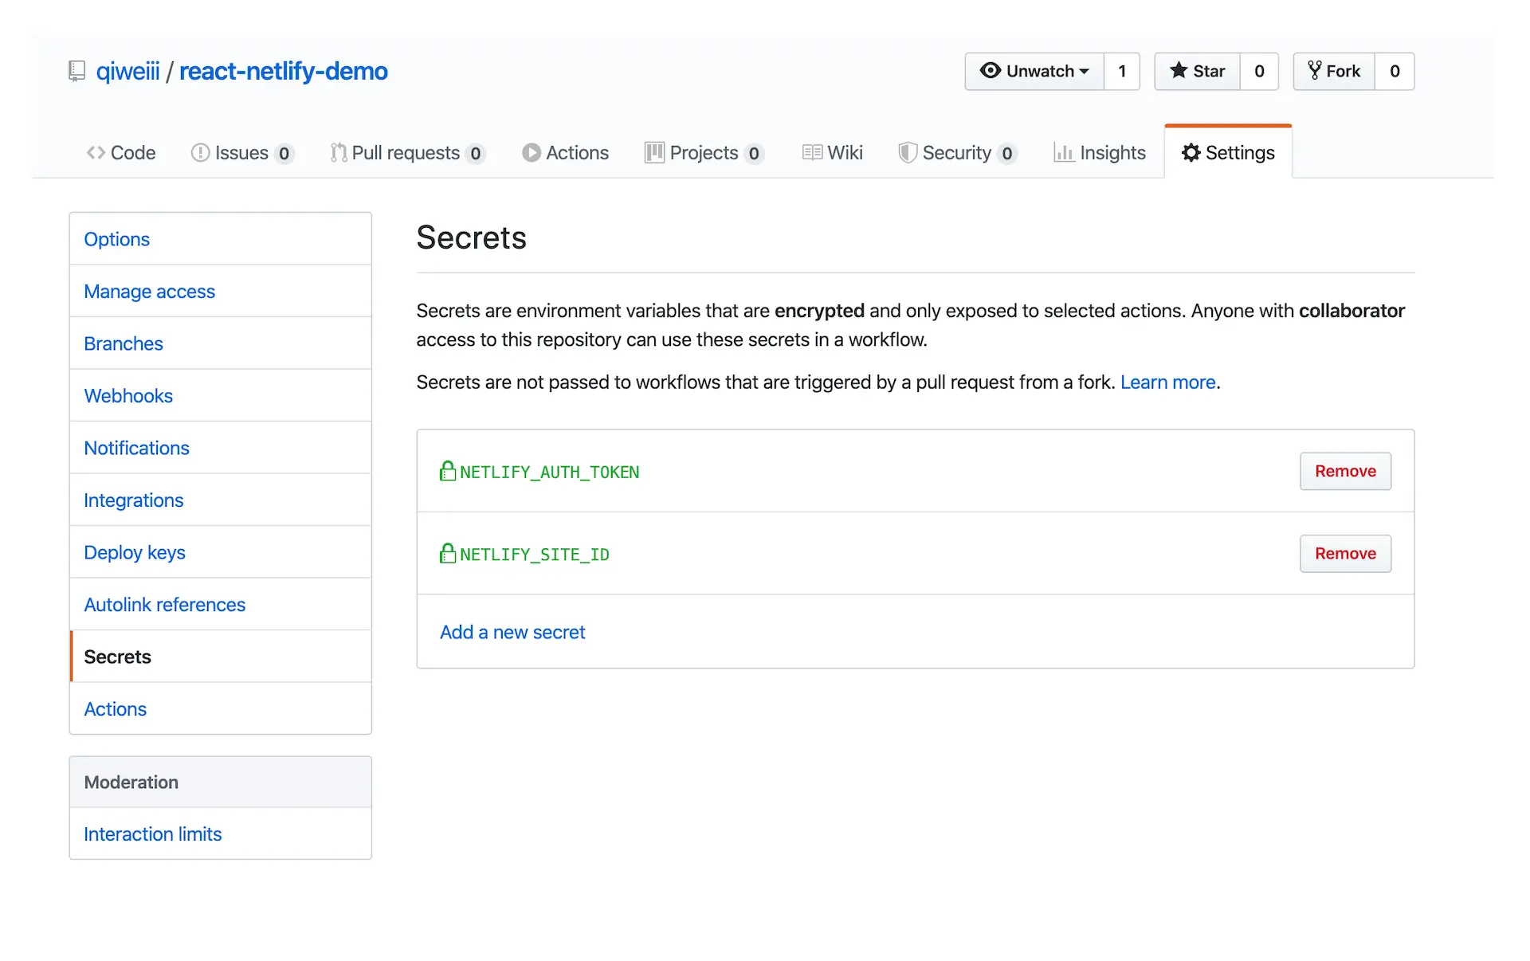Open the Unwatch dropdown menu
Image resolution: width=1530 pixels, height=961 pixels.
point(1034,71)
